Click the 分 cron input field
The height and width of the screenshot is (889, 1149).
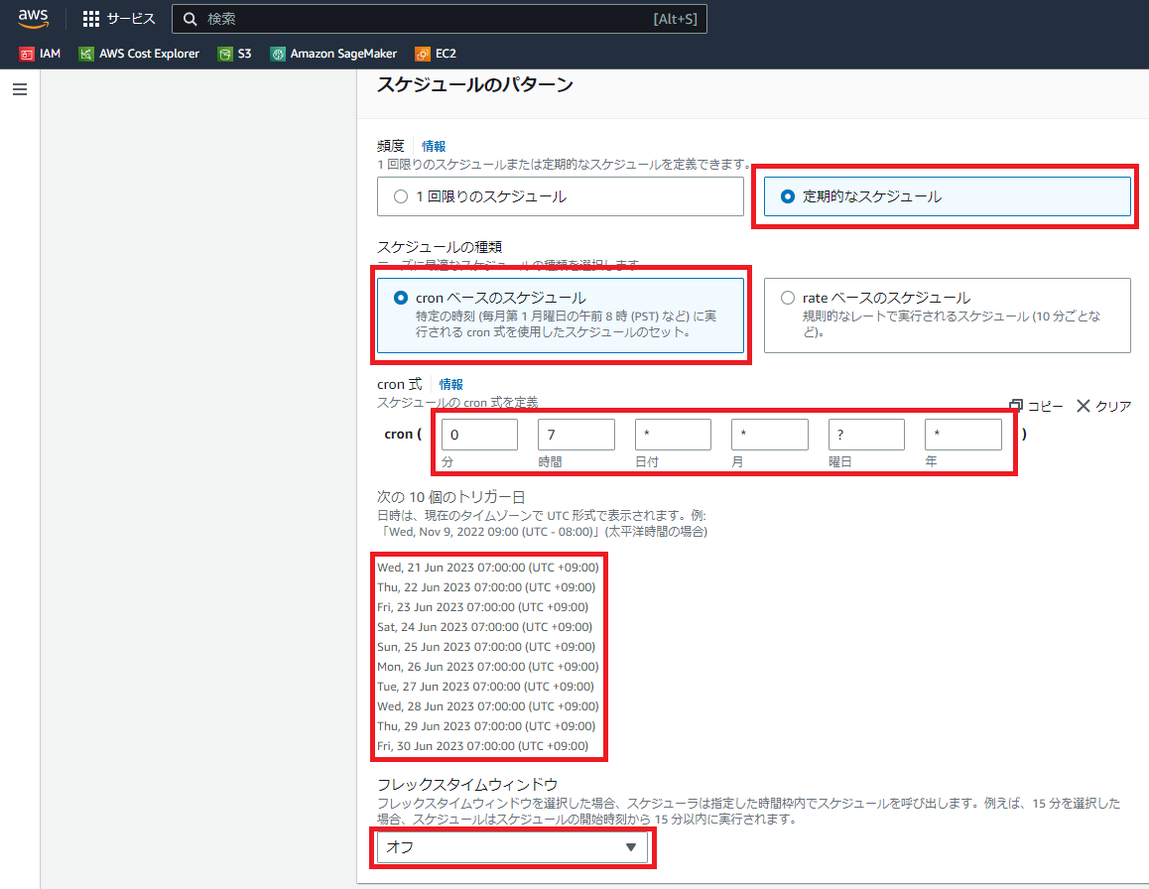(478, 434)
